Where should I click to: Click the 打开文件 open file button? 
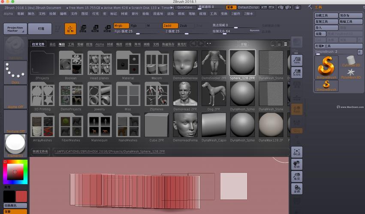(38, 44)
